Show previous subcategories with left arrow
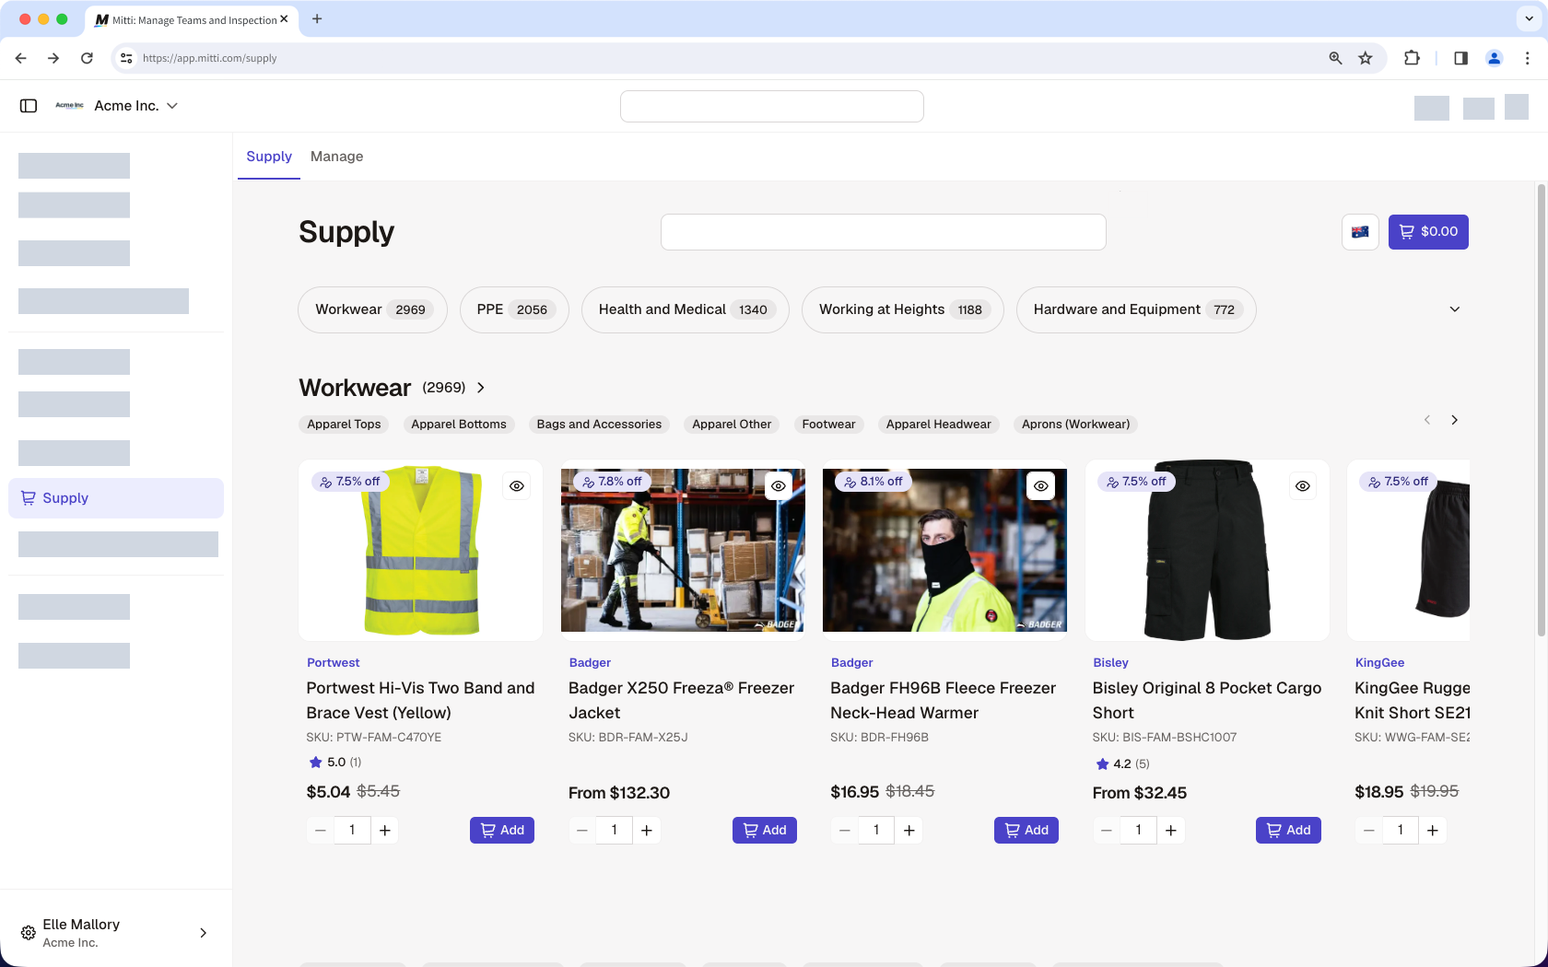 (1427, 420)
